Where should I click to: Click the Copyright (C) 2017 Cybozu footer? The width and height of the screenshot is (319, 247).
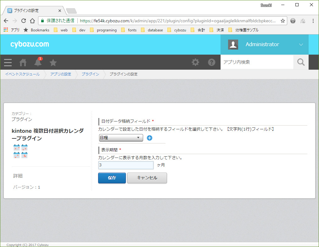27,245
